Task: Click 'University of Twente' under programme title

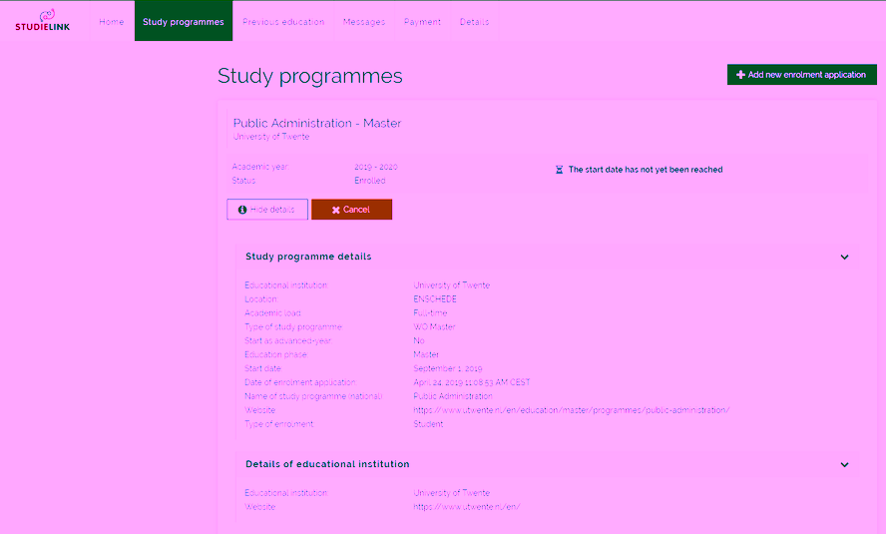Action: coord(271,137)
